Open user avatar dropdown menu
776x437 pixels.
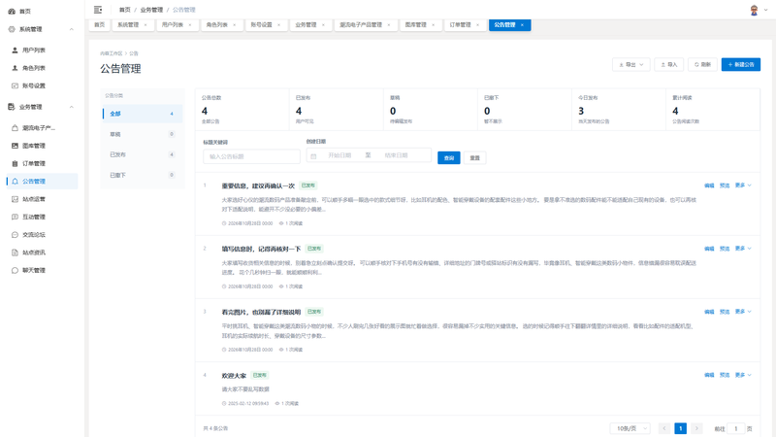[x=758, y=10]
